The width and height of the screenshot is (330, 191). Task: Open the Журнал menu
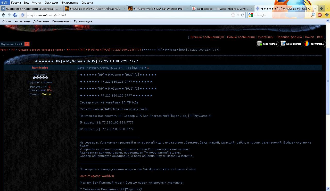pyautogui.click(x=37, y=3)
